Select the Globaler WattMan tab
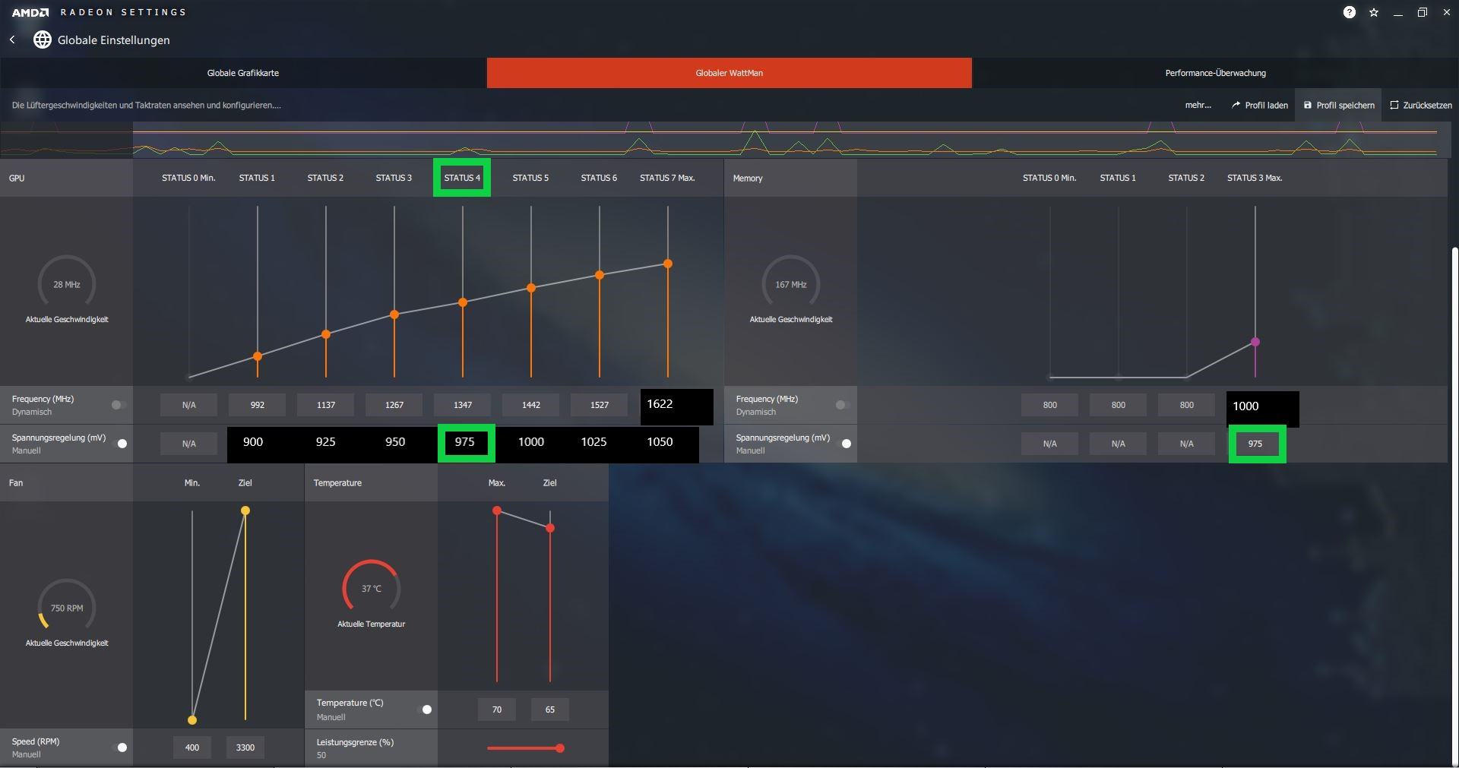The width and height of the screenshot is (1459, 768). click(x=729, y=73)
